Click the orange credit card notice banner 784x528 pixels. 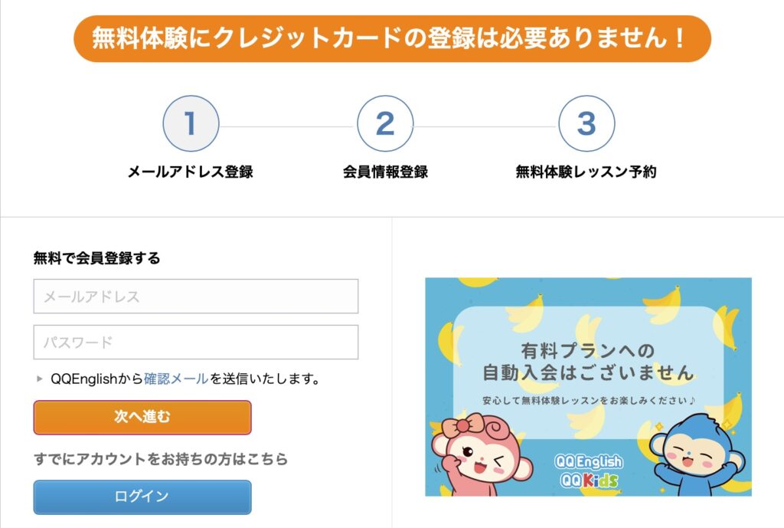coord(392,38)
